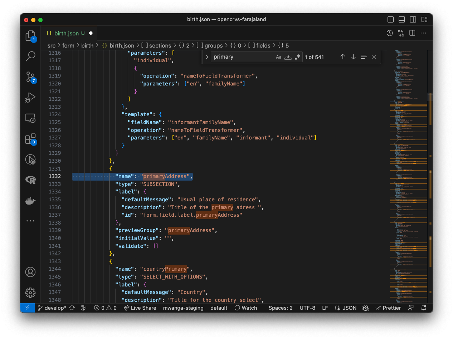Toggle Match Whole Word in find

[288, 57]
